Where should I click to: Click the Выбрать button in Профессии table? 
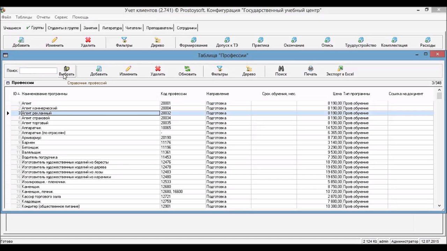coord(66,71)
